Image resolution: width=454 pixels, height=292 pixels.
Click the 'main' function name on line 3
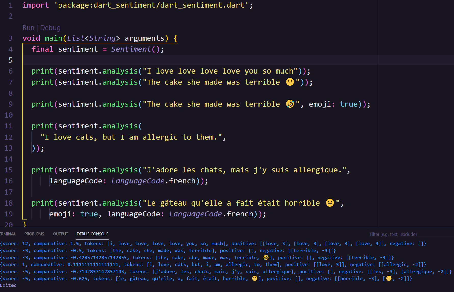click(x=54, y=38)
